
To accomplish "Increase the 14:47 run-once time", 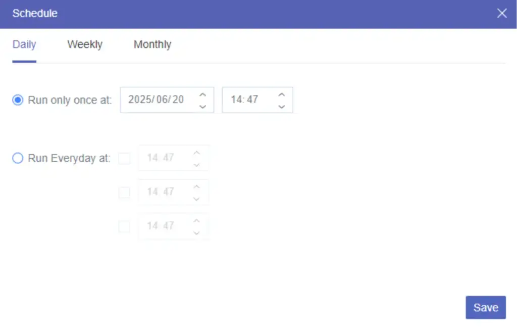I will click(x=282, y=94).
